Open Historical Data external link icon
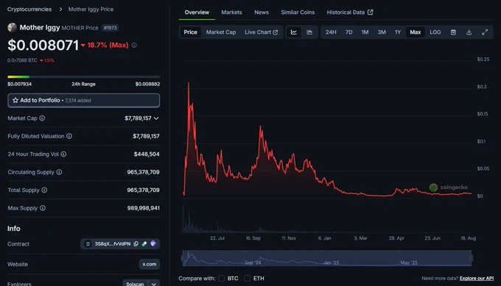This screenshot has width=501, height=286. click(371, 12)
